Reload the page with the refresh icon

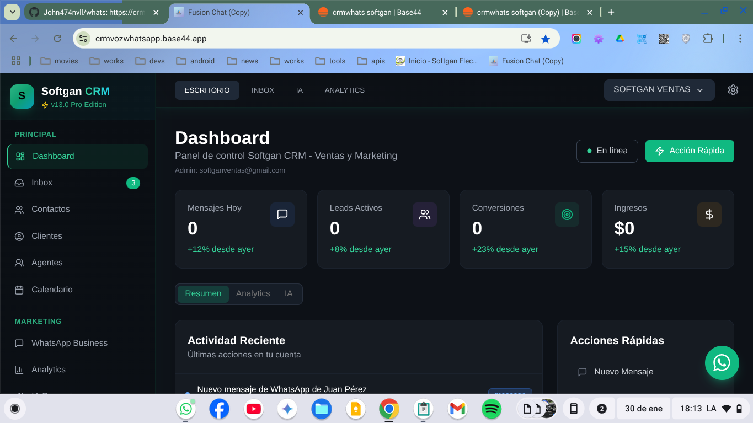pos(57,39)
